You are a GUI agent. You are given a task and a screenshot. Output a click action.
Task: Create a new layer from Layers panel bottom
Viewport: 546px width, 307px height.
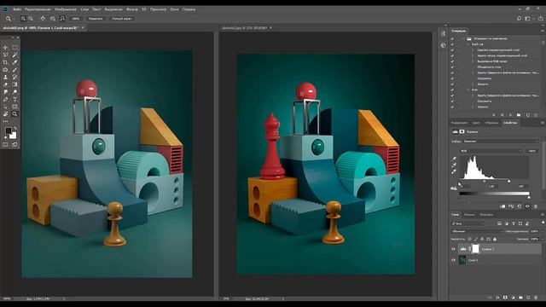coord(528,298)
